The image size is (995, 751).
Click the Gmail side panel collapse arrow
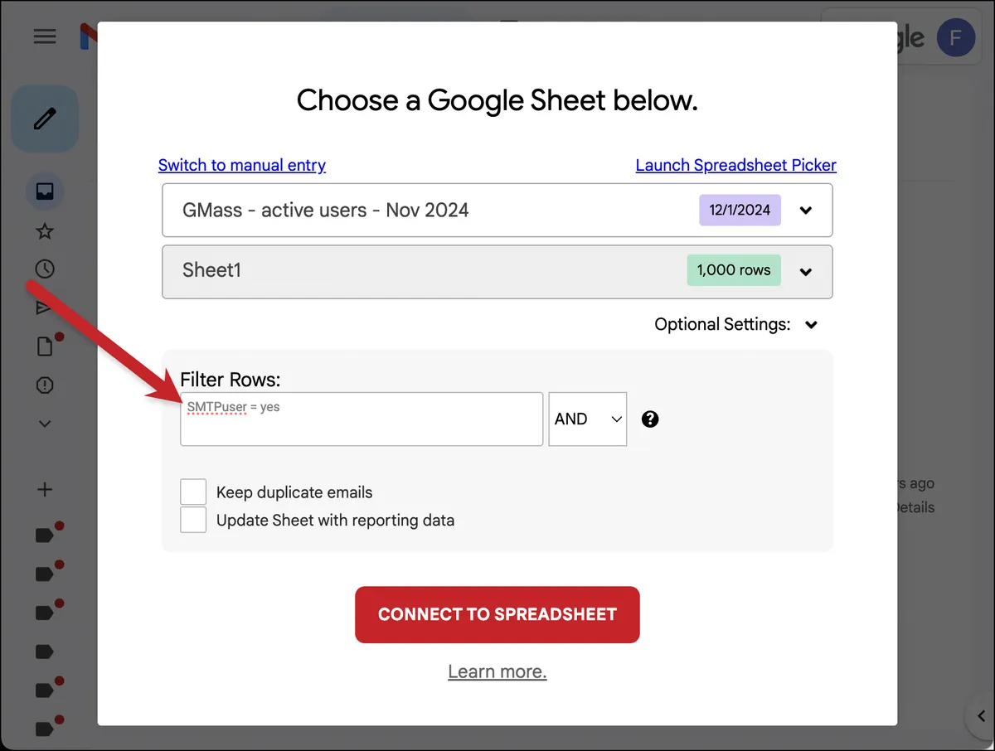(980, 718)
